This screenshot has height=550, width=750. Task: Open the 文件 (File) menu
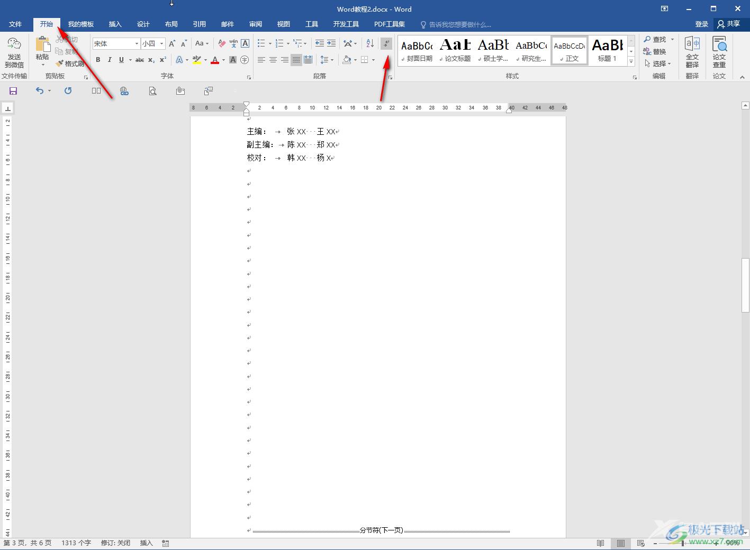click(x=15, y=24)
